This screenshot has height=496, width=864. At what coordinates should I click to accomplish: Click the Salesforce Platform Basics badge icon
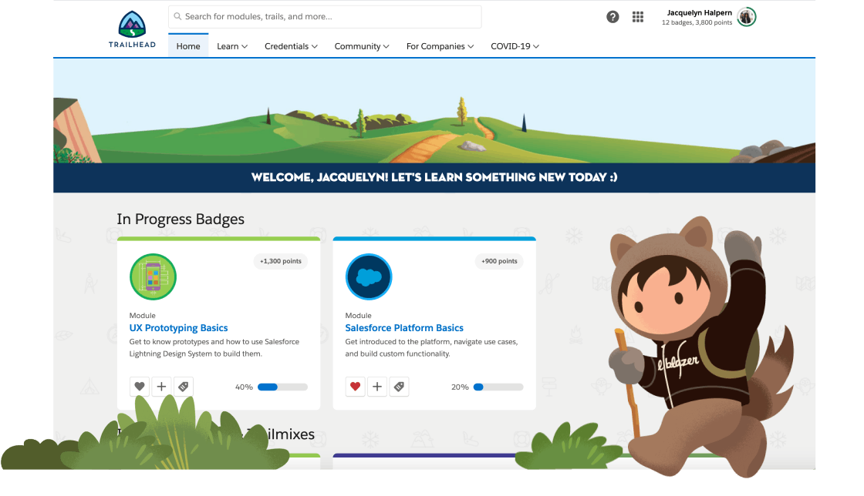[369, 276]
